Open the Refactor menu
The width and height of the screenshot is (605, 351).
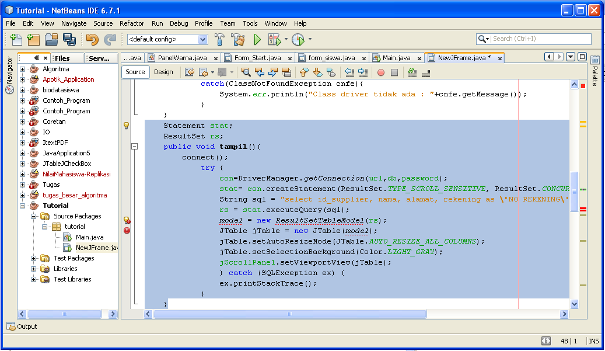(132, 23)
